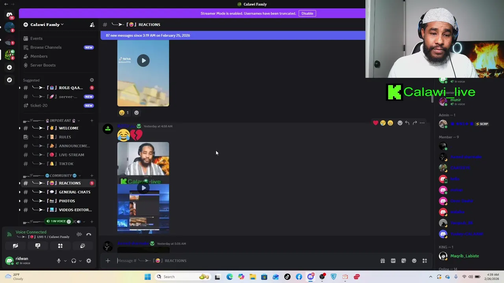The height and width of the screenshot is (283, 504).
Task: Open Browse Channels
Action: [59, 47]
